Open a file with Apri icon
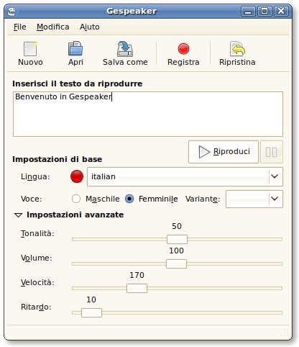The height and width of the screenshot is (347, 299). [x=75, y=49]
